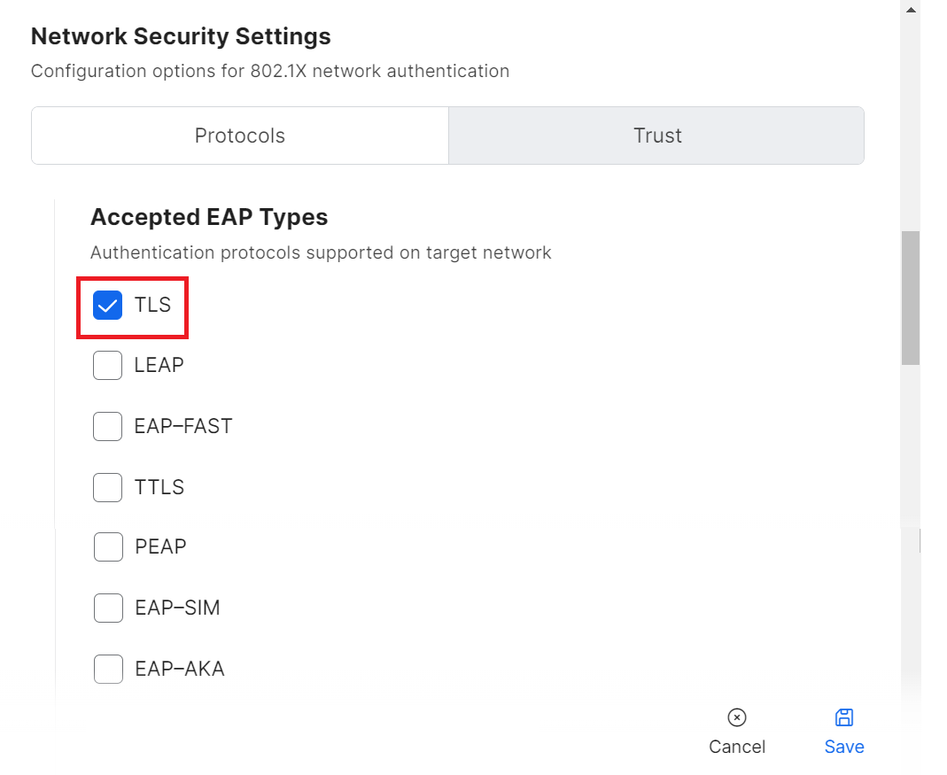Turn on the EAP–SIM checkbox
The image size is (947, 775).
coord(108,608)
